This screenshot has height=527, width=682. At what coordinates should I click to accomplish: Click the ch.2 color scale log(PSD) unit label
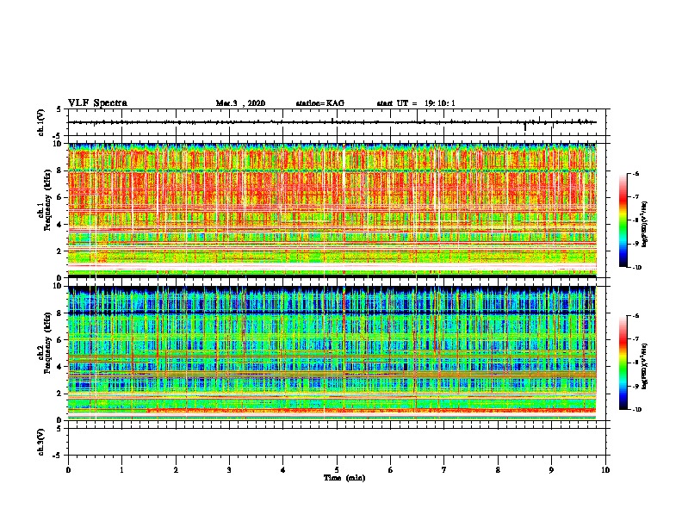[645, 367]
